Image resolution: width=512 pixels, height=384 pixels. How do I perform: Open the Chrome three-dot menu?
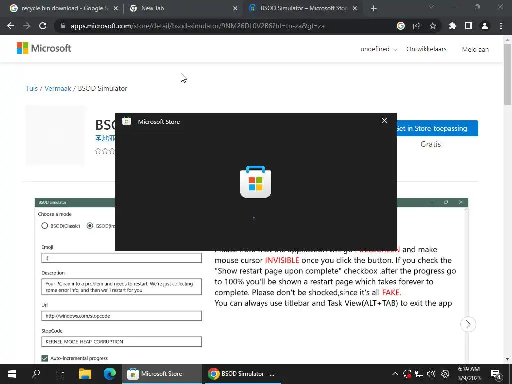point(501,26)
